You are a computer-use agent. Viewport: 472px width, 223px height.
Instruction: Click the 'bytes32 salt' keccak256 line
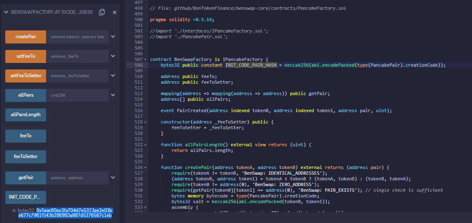pyautogui.click(x=251, y=201)
